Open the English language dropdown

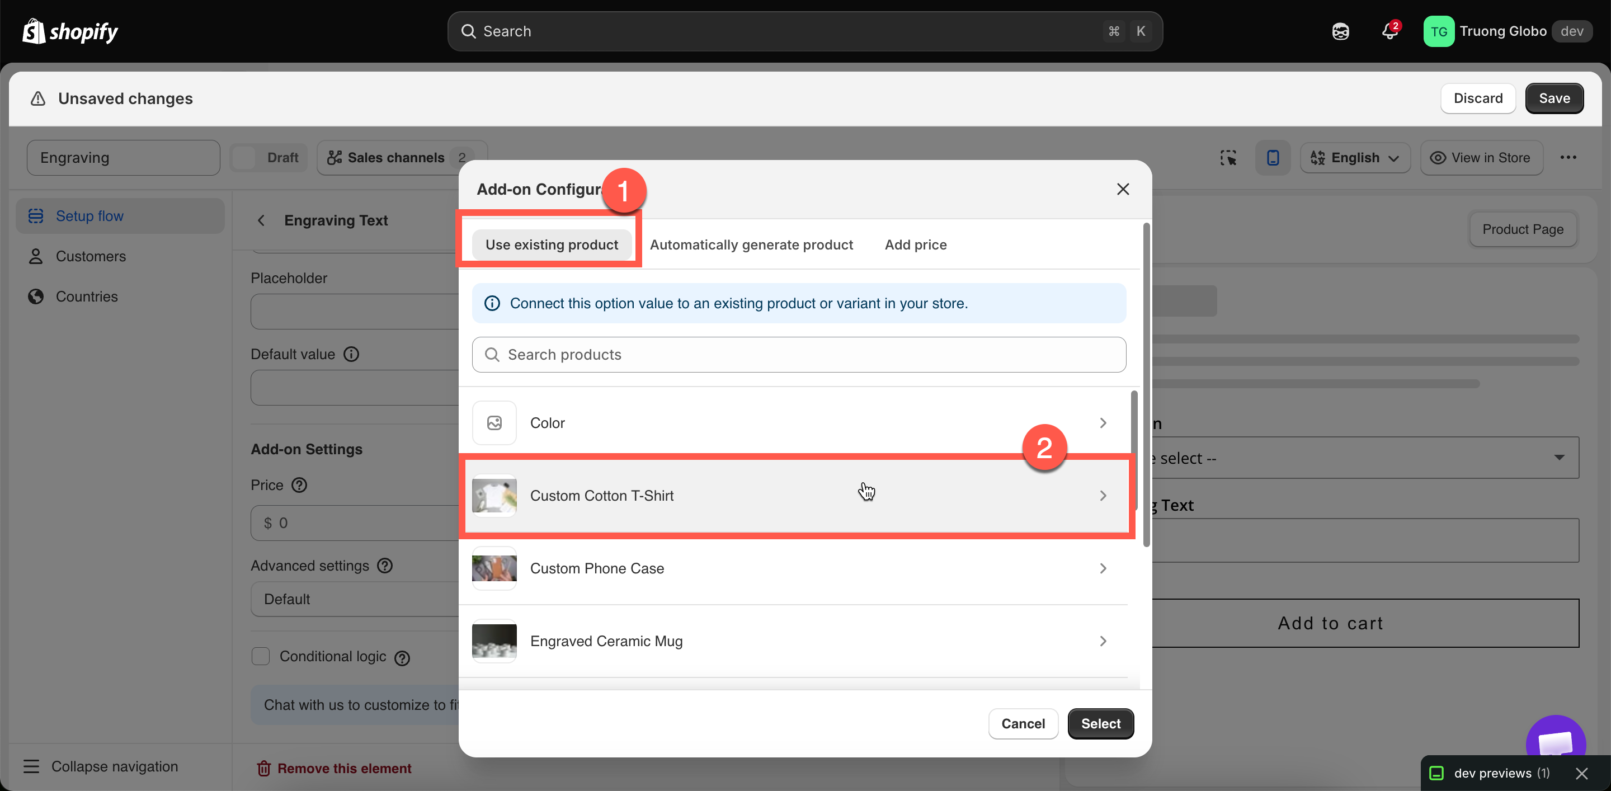[x=1355, y=158]
